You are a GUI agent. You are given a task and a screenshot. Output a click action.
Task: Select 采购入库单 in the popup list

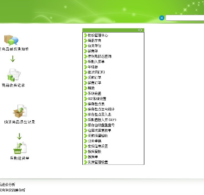point(96,62)
